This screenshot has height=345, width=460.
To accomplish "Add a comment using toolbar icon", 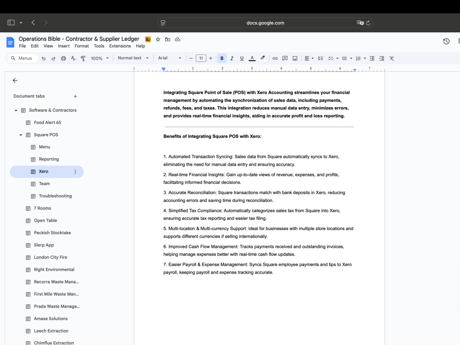I will click(x=285, y=58).
